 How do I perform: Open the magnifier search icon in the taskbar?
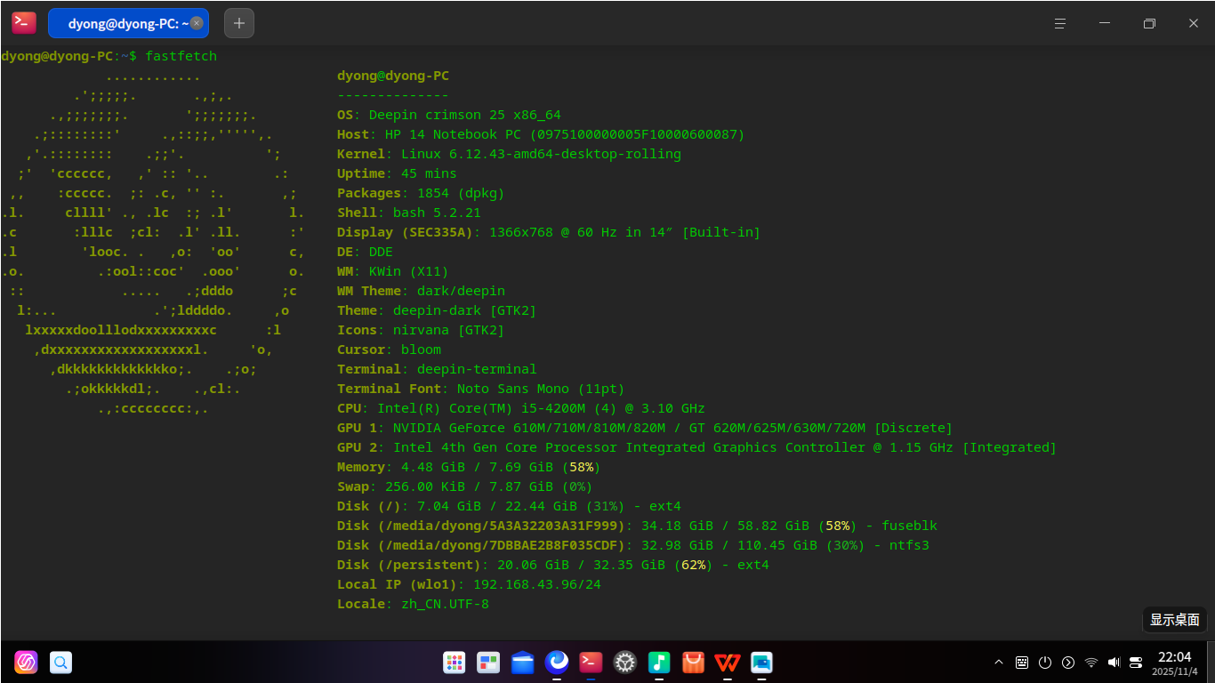click(60, 663)
